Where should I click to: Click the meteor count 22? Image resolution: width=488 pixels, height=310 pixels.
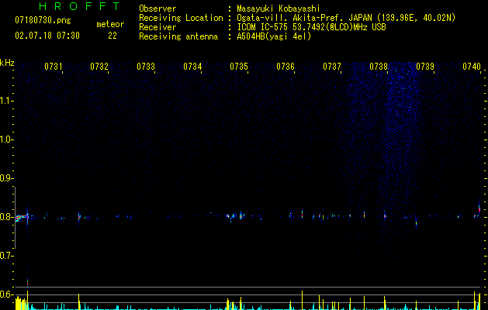tap(112, 36)
